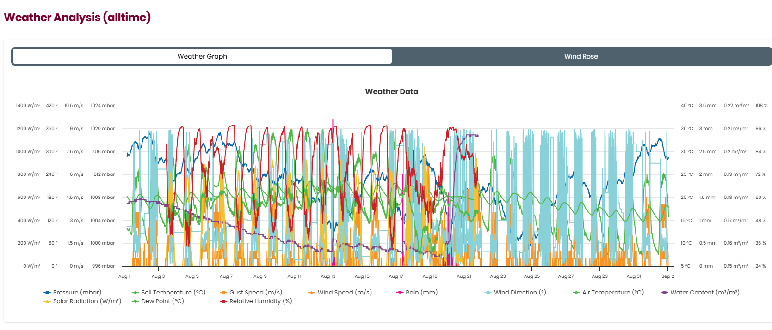Switch to the Wind Rose tab
772x330 pixels.
click(581, 56)
